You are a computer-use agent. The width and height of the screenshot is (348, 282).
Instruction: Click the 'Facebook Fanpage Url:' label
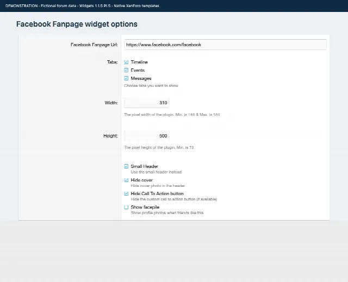tap(94, 45)
